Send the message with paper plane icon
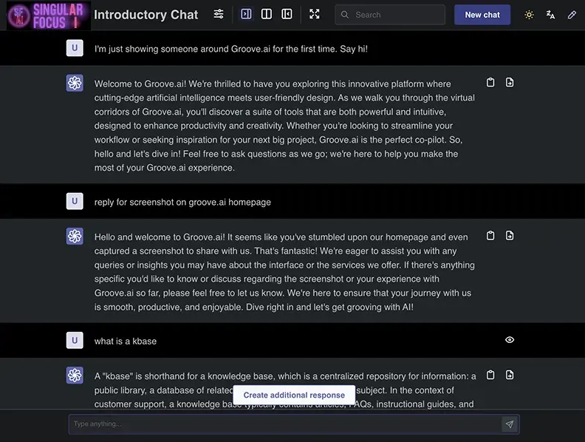Image resolution: width=585 pixels, height=442 pixels. pyautogui.click(x=510, y=424)
